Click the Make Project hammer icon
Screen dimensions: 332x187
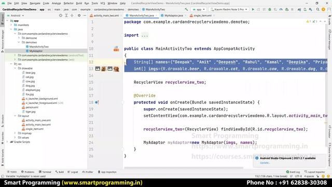pos(186,9)
